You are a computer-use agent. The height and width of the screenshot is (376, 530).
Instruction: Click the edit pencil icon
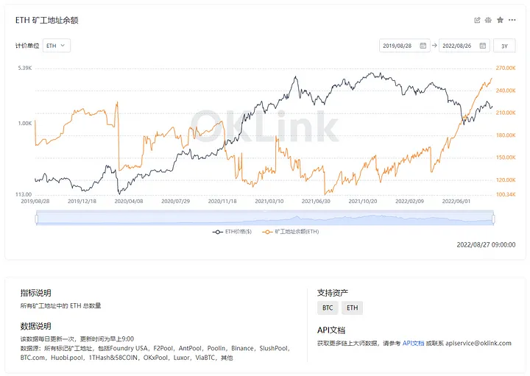pyautogui.click(x=477, y=20)
